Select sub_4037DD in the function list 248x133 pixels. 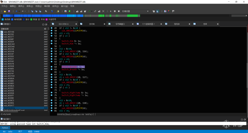coord(9,76)
